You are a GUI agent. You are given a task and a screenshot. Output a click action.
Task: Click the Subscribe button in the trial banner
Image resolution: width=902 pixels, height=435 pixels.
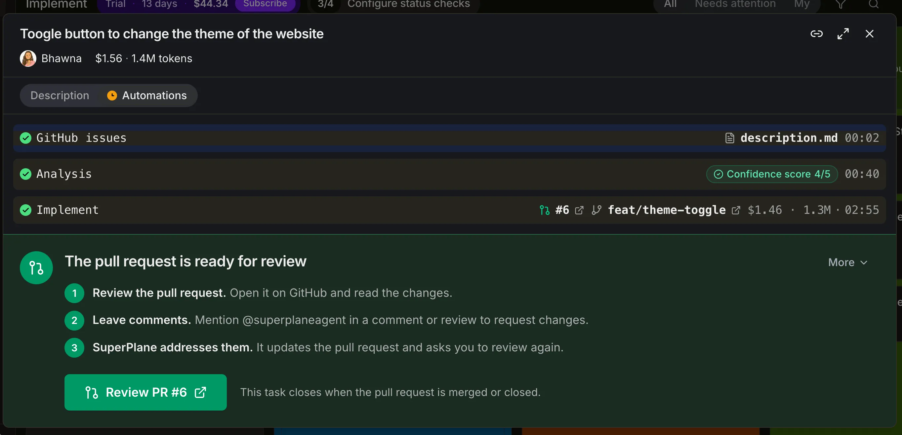[x=265, y=4]
